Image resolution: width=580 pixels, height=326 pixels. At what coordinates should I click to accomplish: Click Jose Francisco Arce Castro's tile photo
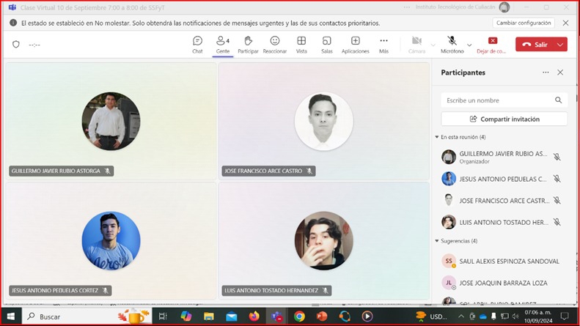point(323,121)
